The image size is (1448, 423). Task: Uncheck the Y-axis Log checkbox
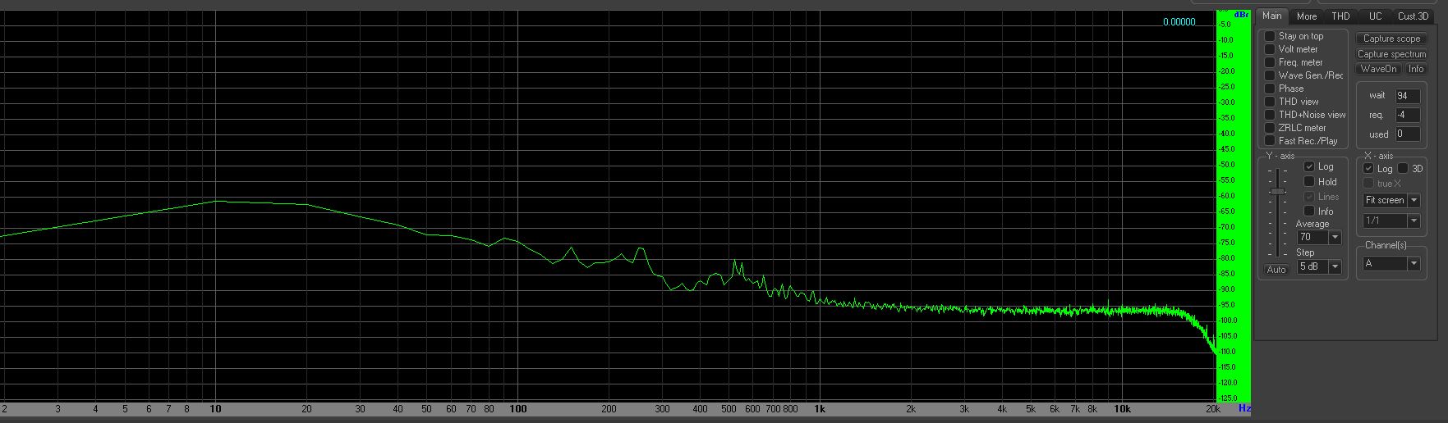(x=1309, y=166)
